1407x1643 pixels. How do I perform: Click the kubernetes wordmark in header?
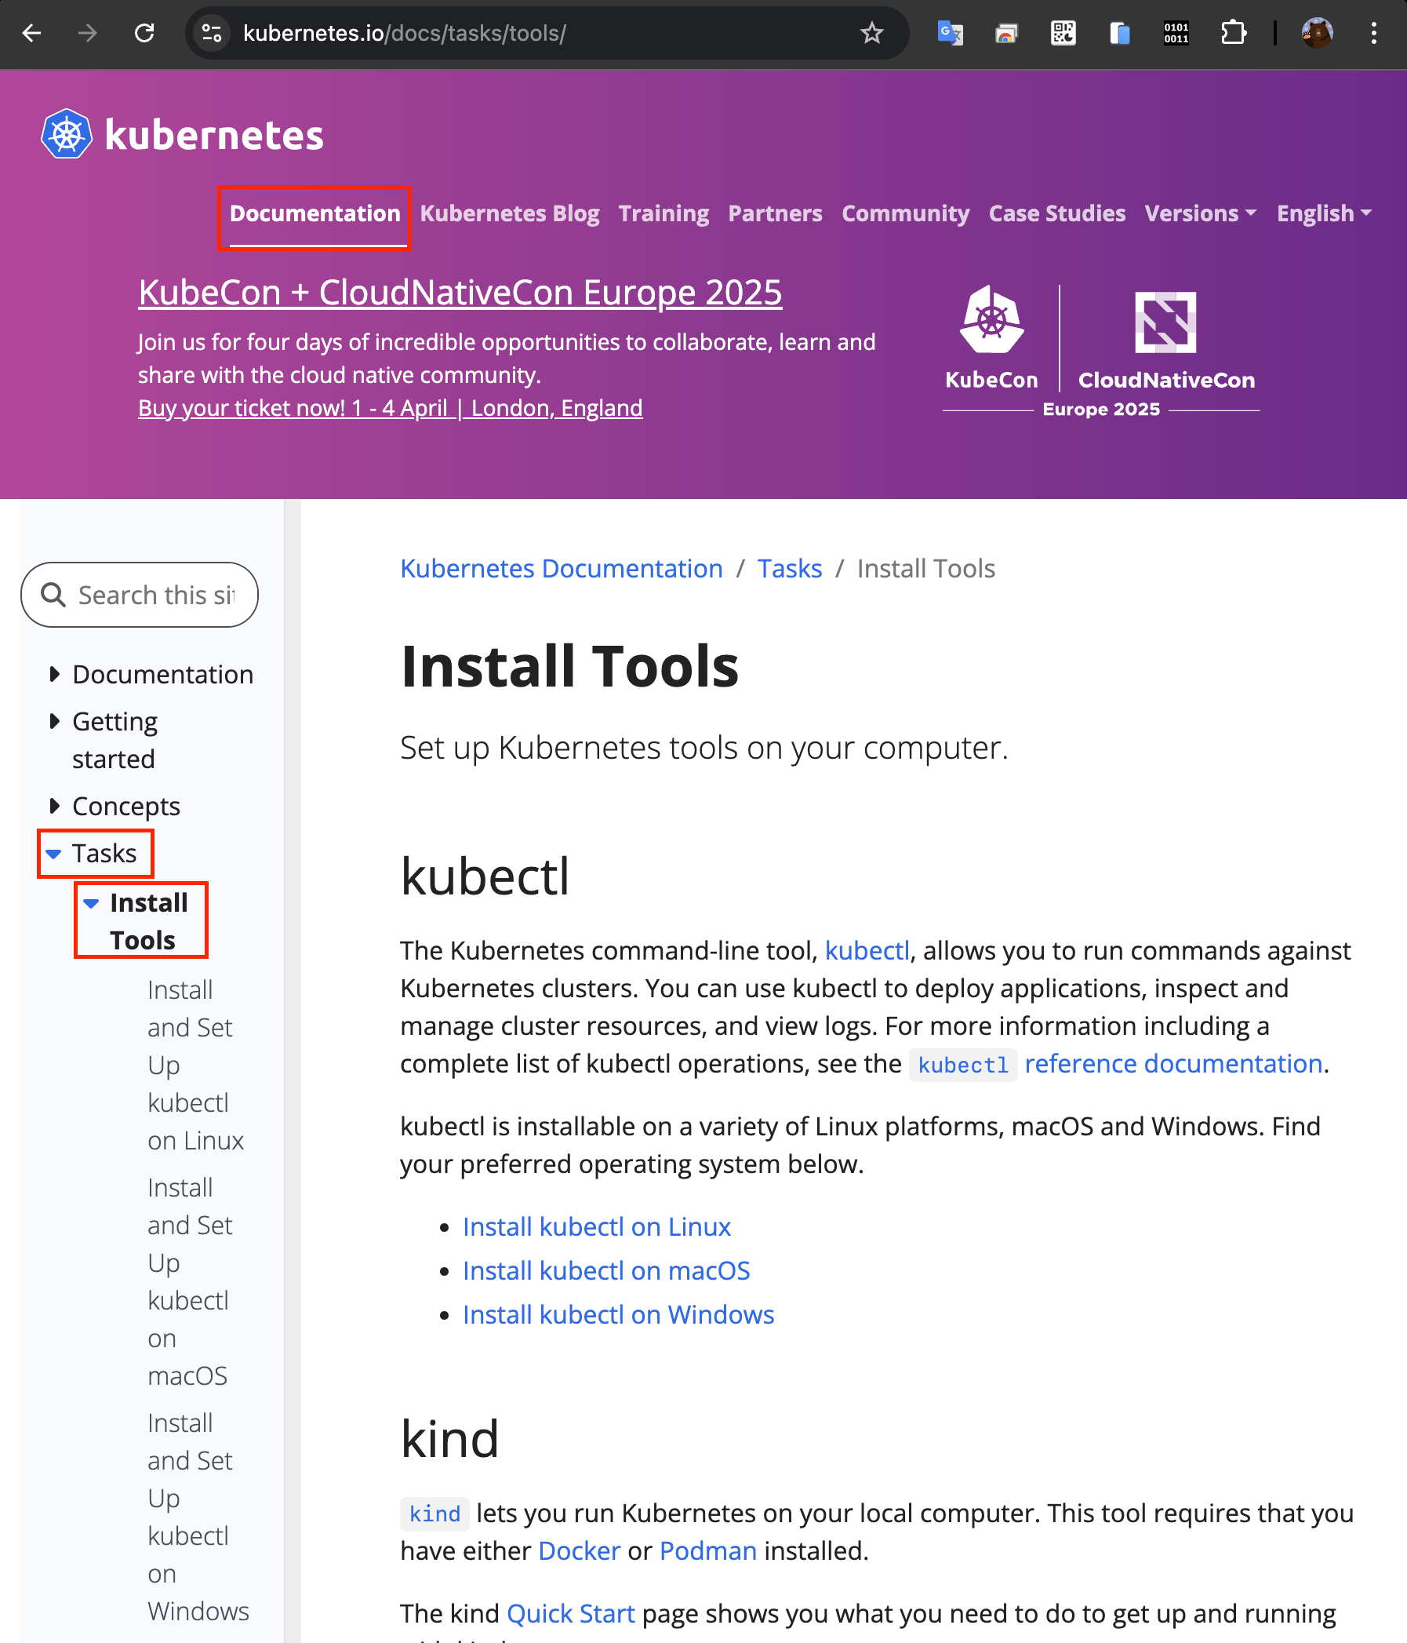pos(214,135)
